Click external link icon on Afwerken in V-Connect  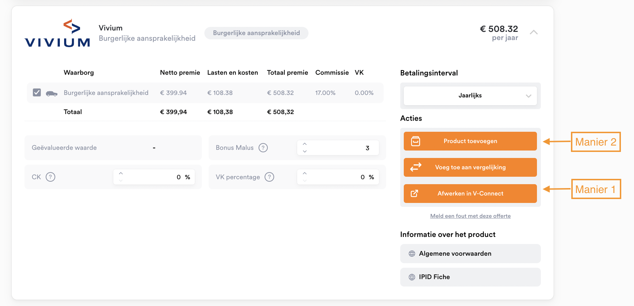coord(414,193)
